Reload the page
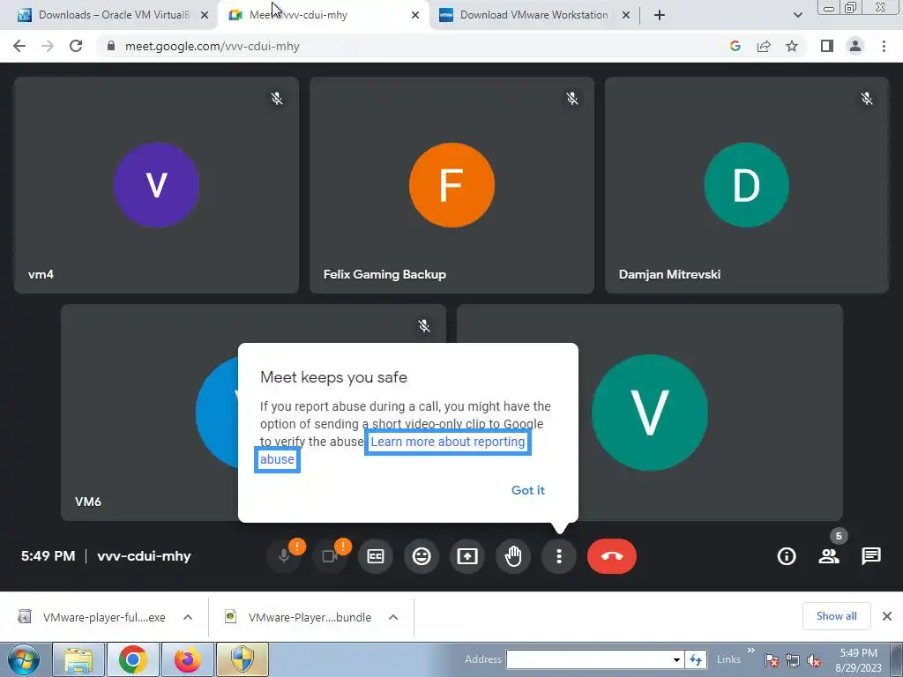Viewport: 903px width, 677px height. (76, 46)
